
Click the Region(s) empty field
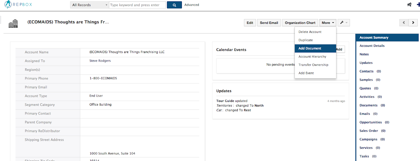pyautogui.click(x=140, y=70)
